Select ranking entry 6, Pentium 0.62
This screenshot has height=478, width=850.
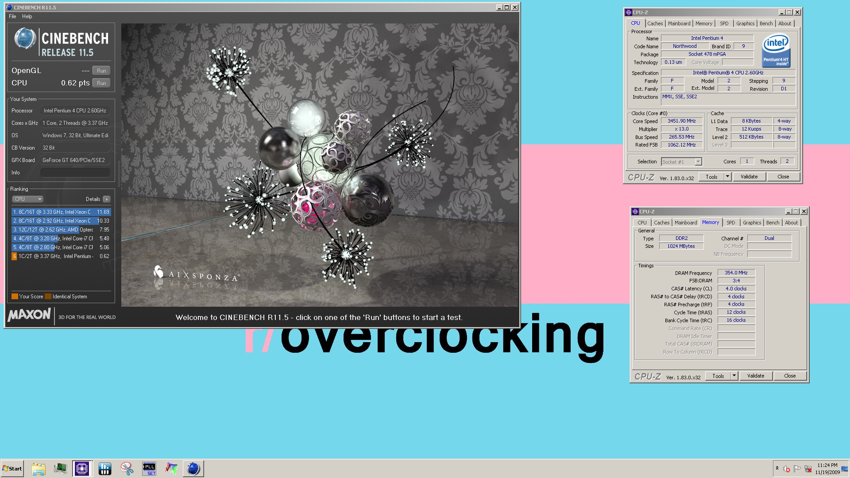coord(61,256)
